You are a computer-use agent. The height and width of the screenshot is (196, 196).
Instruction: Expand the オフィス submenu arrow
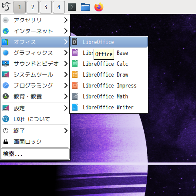(x=66, y=42)
